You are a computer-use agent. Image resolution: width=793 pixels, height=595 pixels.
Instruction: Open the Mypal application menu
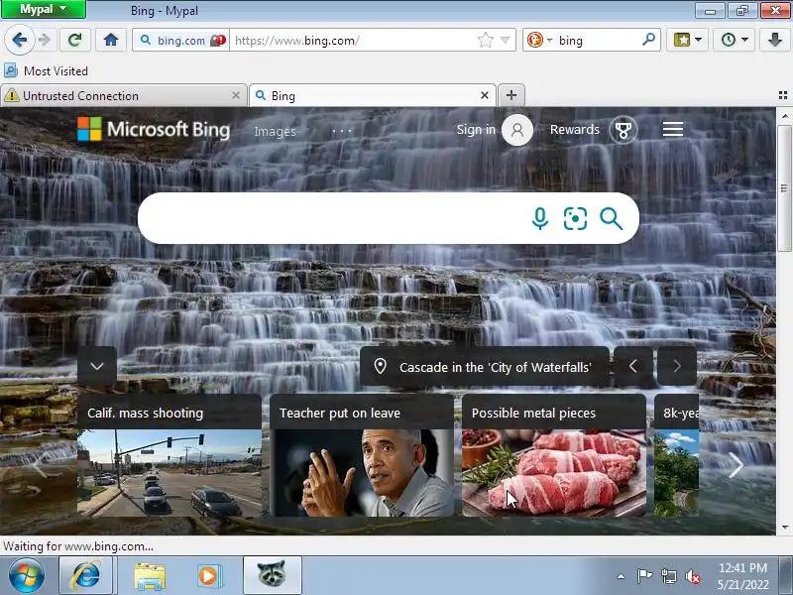pyautogui.click(x=44, y=9)
